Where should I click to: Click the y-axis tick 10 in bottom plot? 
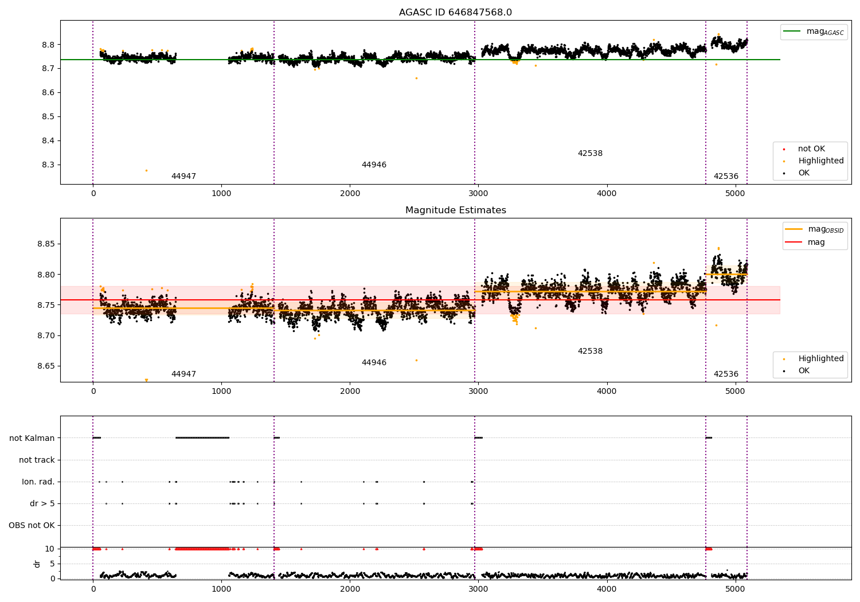pos(50,549)
